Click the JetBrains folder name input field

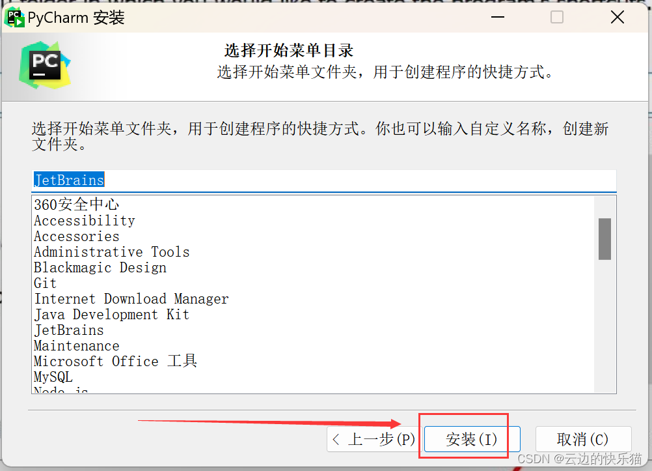324,180
